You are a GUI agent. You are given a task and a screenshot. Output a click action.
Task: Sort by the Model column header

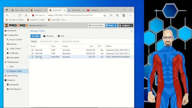(119, 46)
